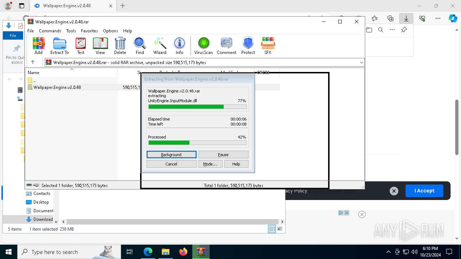
Task: Dismiss cookie banner with X icon
Action: (394, 191)
